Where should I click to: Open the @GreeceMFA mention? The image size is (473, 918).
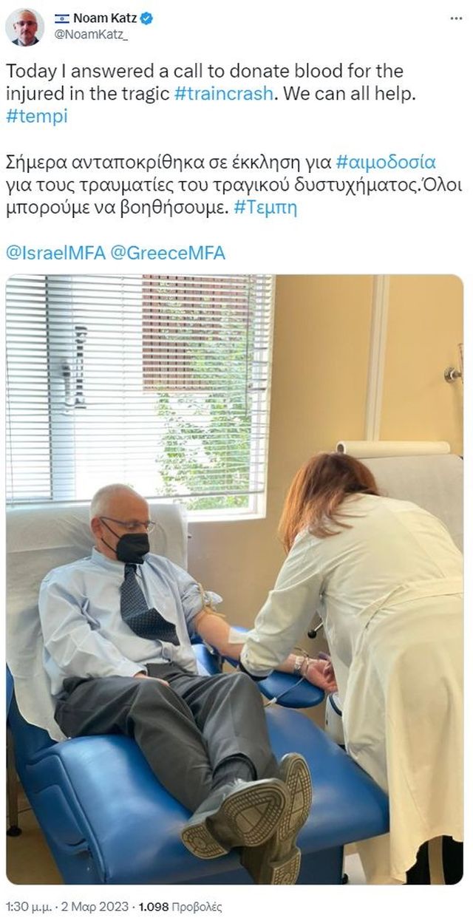[x=167, y=253]
